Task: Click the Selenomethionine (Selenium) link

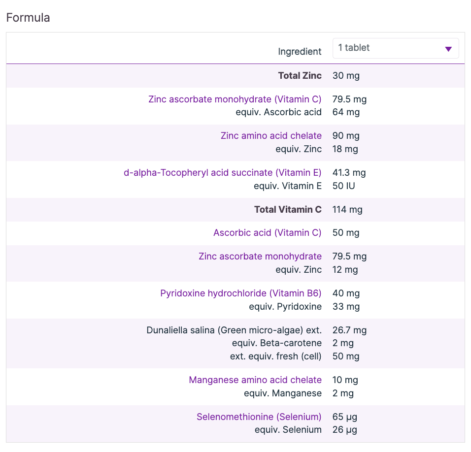Action: [259, 417]
